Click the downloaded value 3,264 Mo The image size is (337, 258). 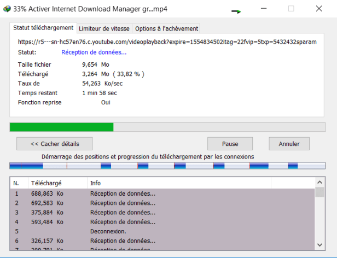tap(96, 74)
